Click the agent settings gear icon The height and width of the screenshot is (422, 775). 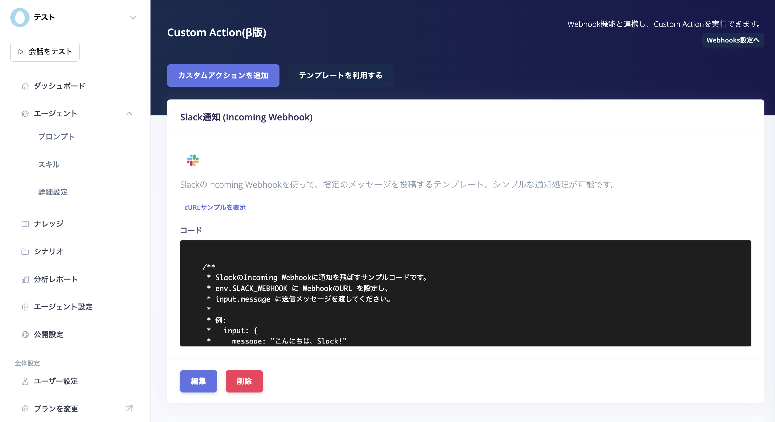tap(25, 307)
